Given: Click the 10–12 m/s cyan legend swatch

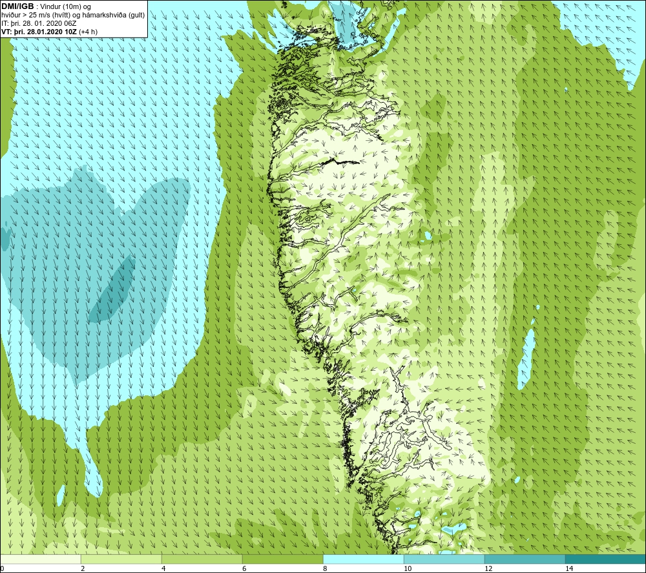Looking at the screenshot, I should point(444,559).
